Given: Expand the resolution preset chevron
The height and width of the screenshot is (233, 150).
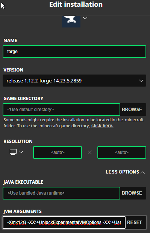Looking at the screenshot, I should (x=21, y=152).
